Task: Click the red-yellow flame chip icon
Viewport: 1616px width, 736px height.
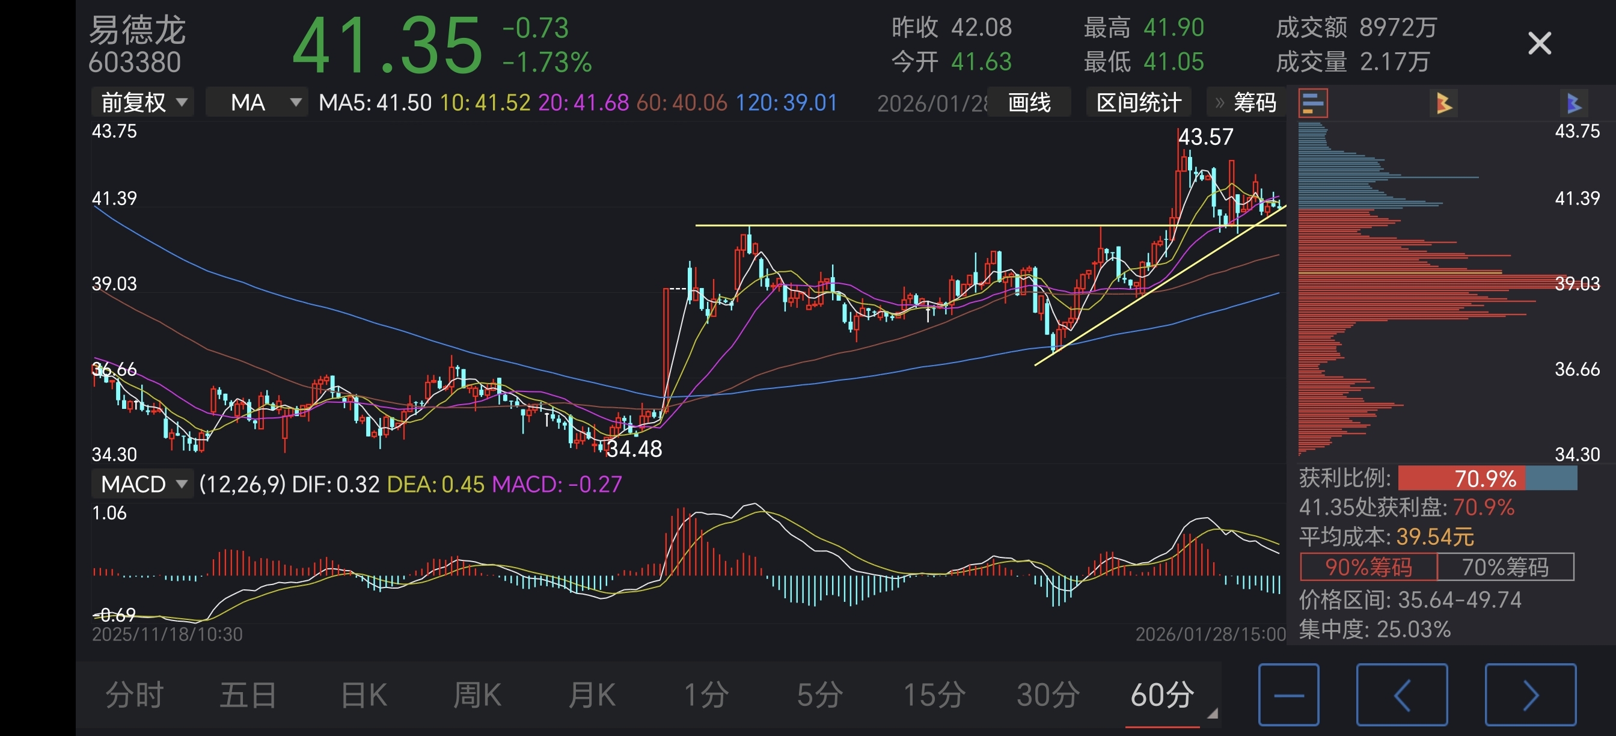Action: (x=1443, y=103)
